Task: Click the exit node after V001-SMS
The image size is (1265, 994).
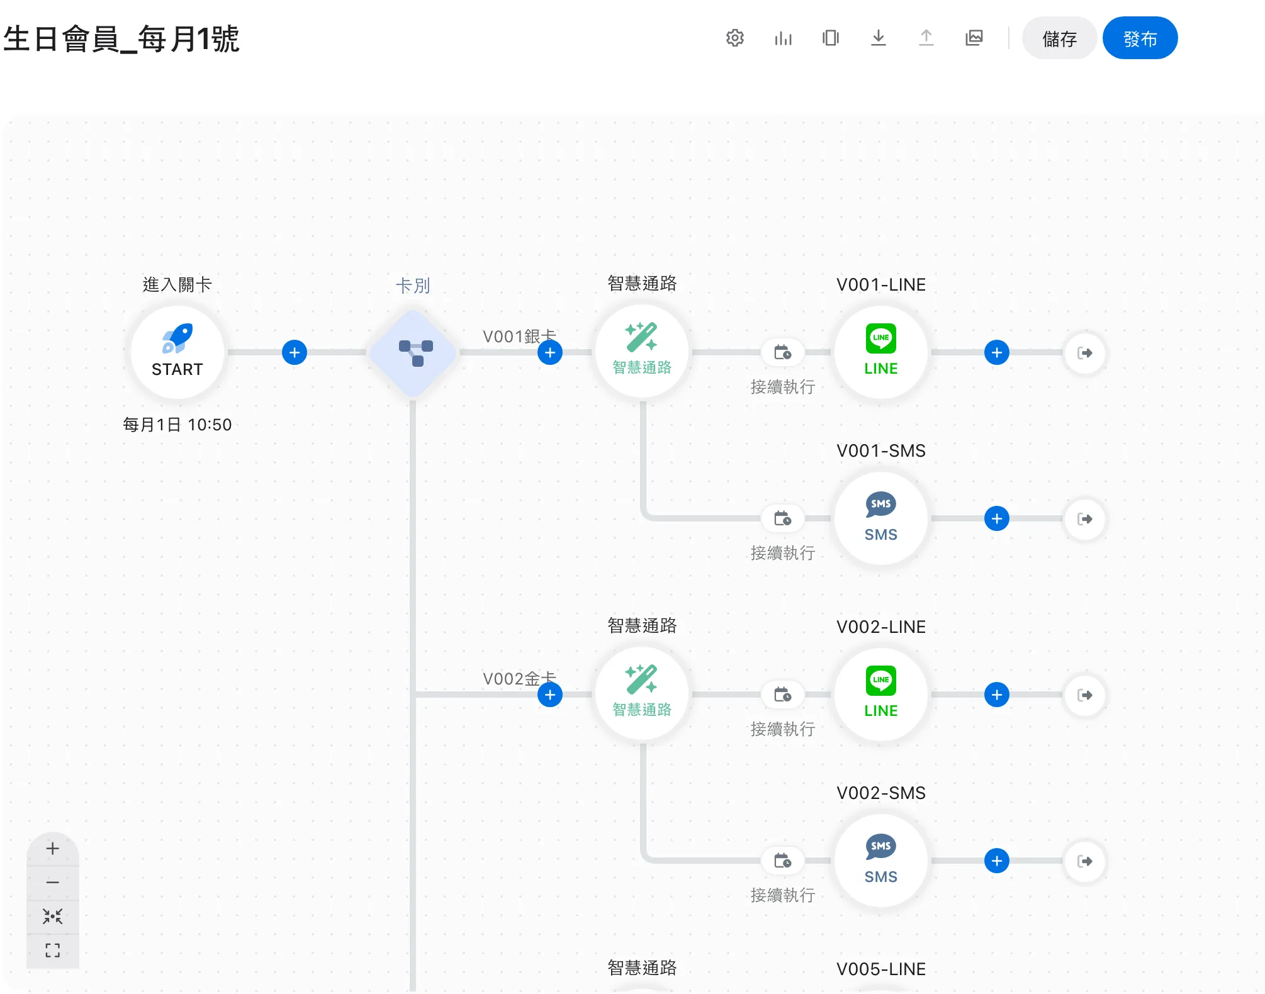Action: 1085,518
